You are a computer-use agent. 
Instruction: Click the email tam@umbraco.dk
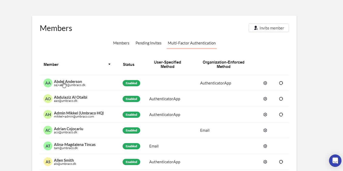pos(66,148)
